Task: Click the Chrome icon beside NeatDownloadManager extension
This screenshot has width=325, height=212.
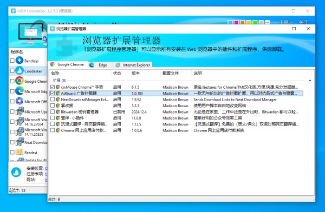Action: 58,100
